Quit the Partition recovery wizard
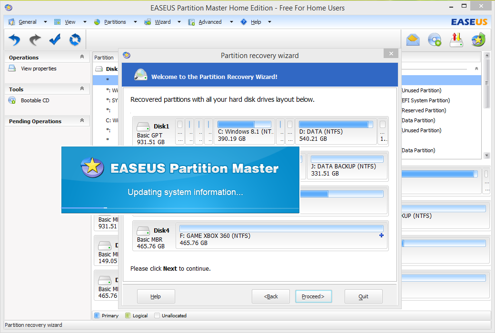 (x=363, y=296)
